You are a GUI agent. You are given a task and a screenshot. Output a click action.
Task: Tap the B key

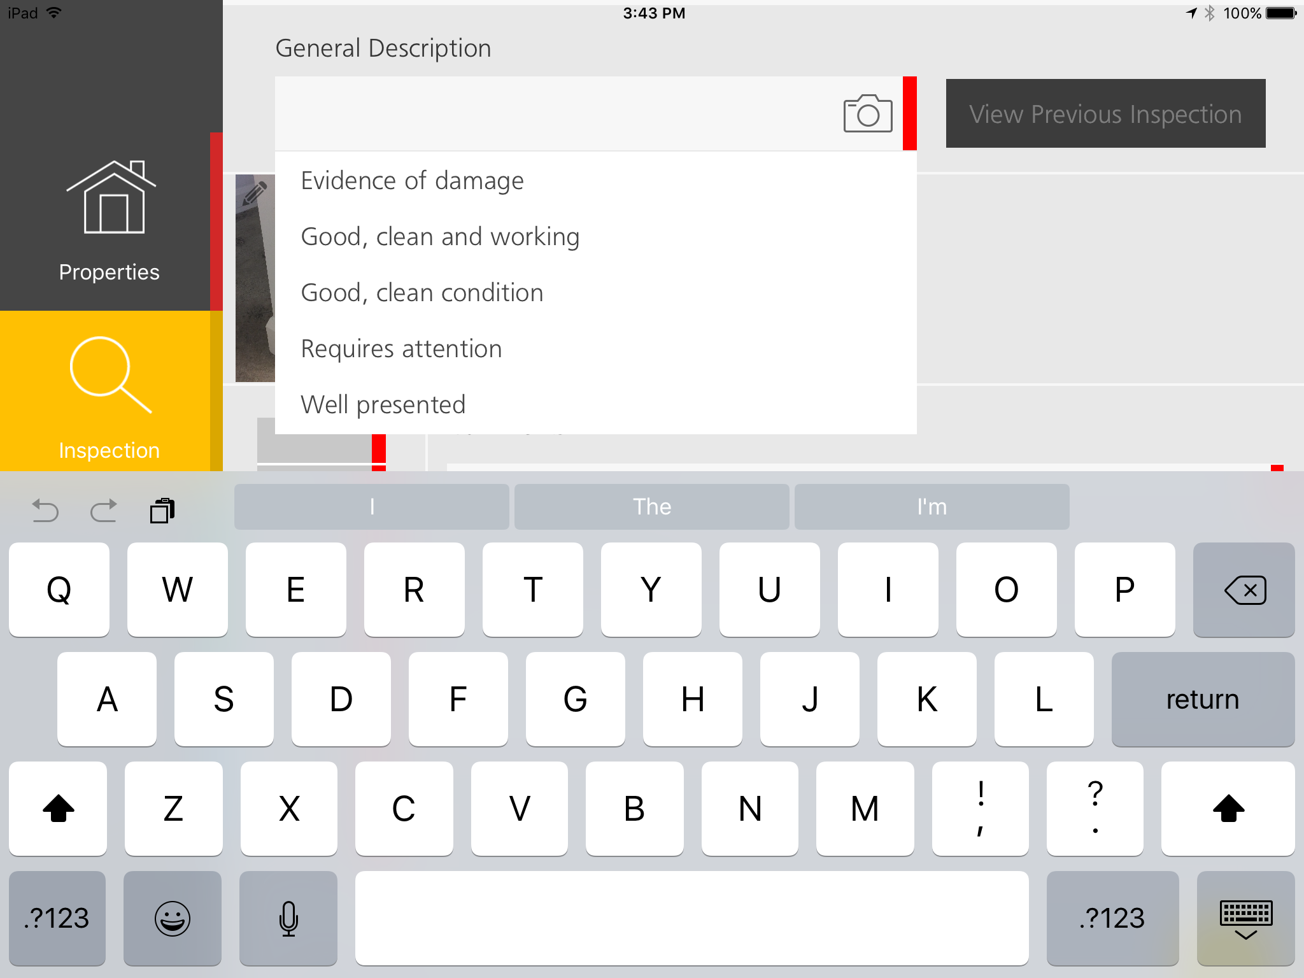(x=635, y=809)
